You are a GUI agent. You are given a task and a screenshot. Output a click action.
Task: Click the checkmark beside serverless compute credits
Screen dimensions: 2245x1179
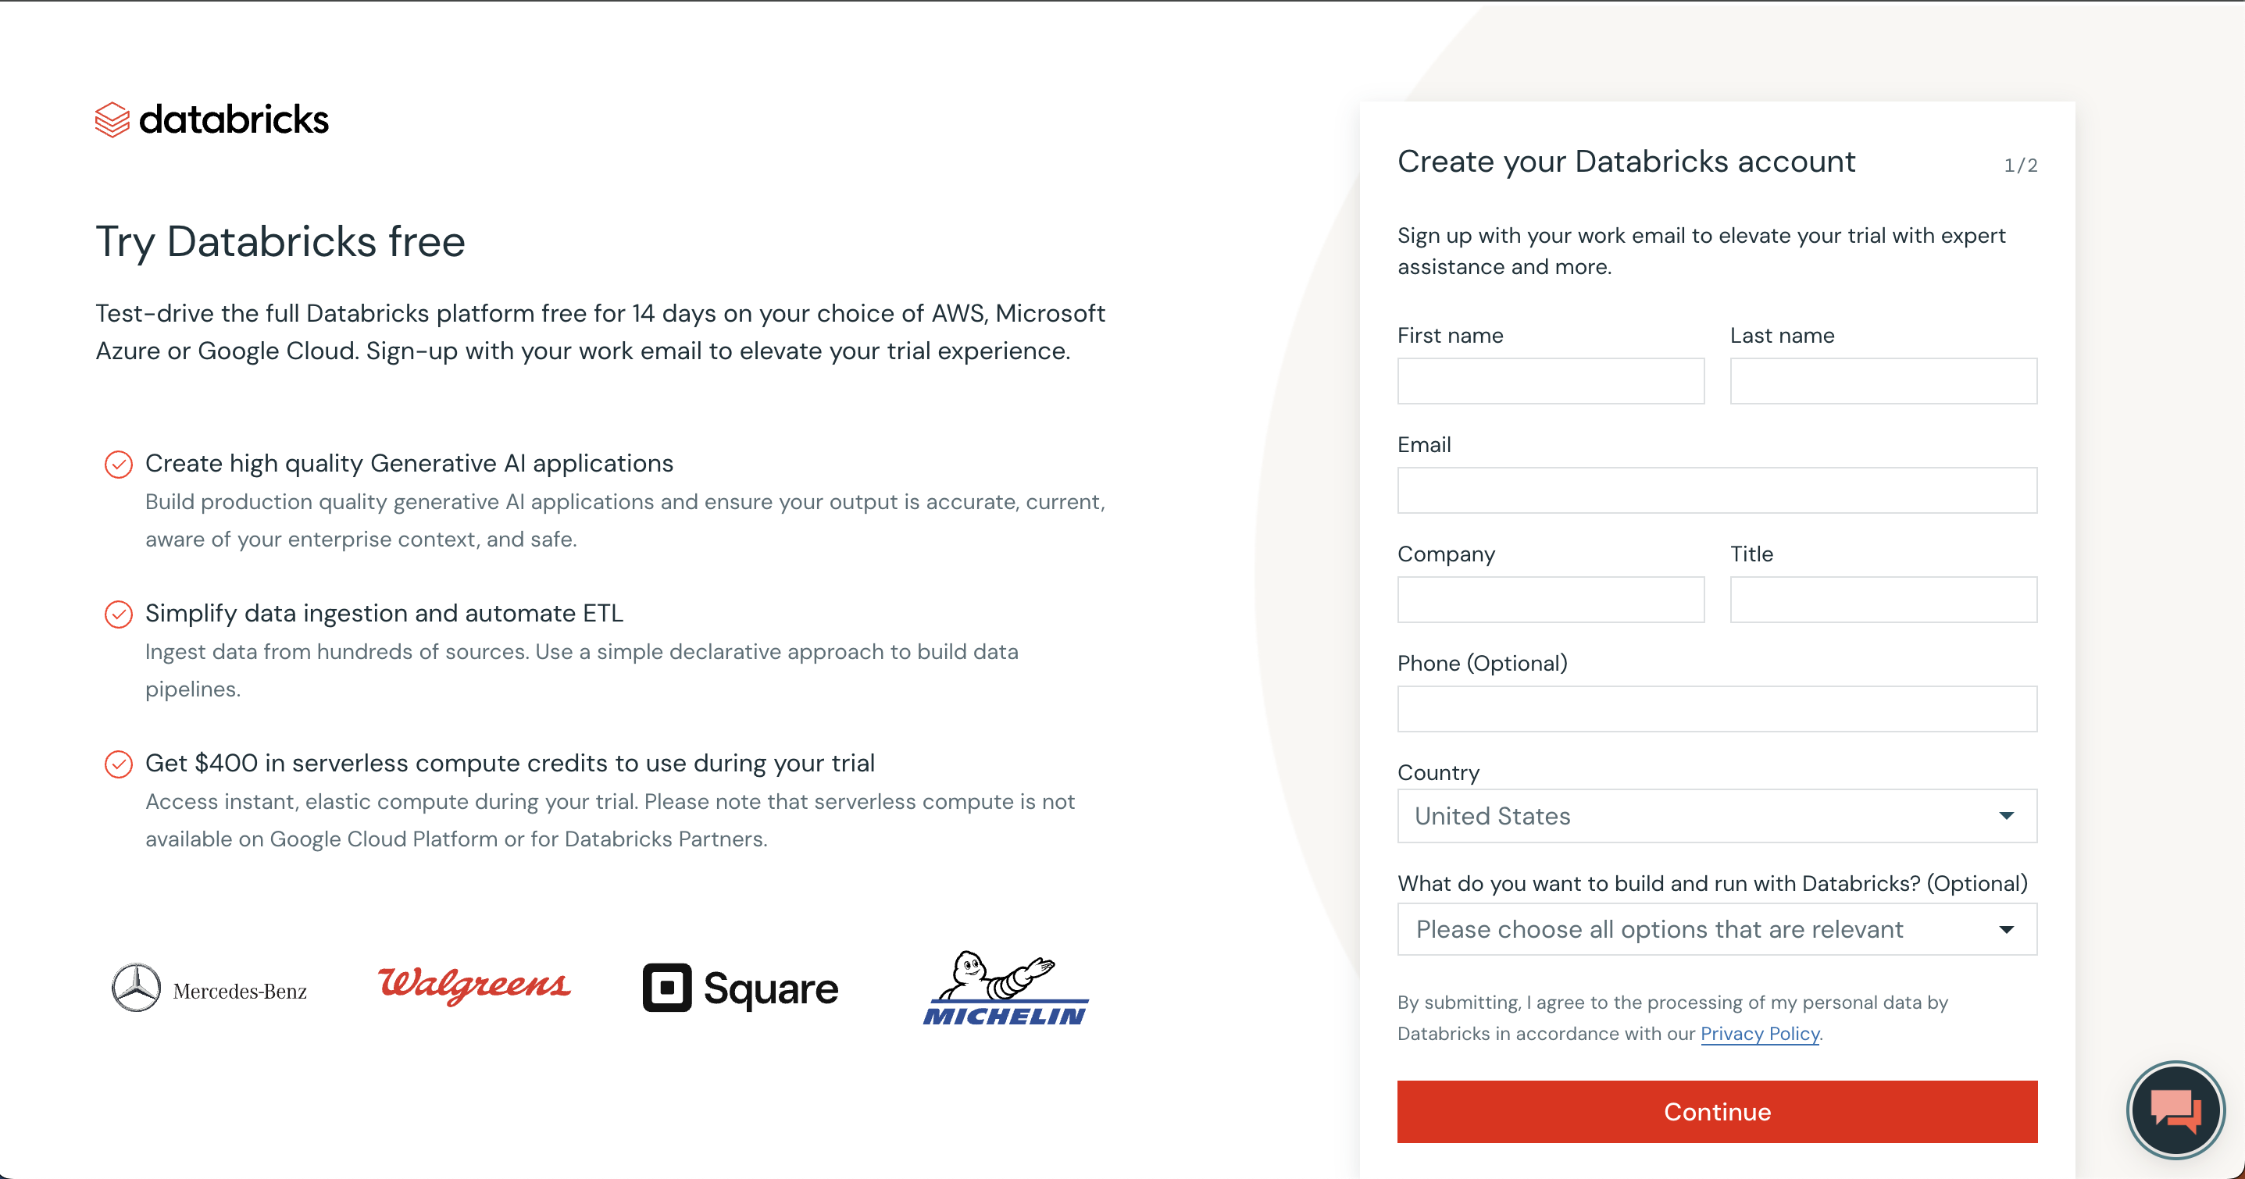click(x=120, y=764)
